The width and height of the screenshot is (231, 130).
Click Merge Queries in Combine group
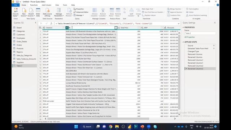tap(175, 9)
